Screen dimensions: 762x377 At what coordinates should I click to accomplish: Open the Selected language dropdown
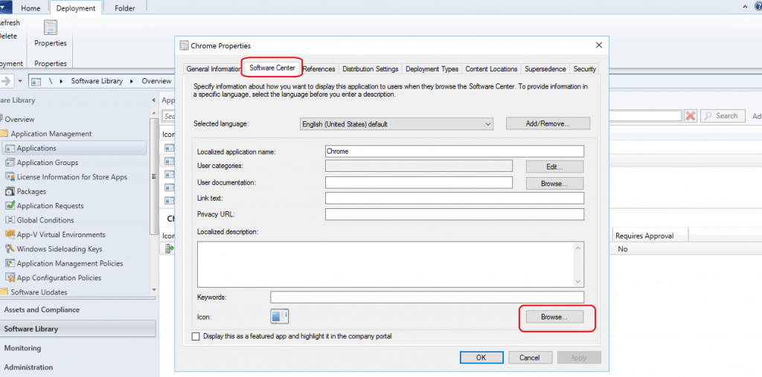coord(397,124)
